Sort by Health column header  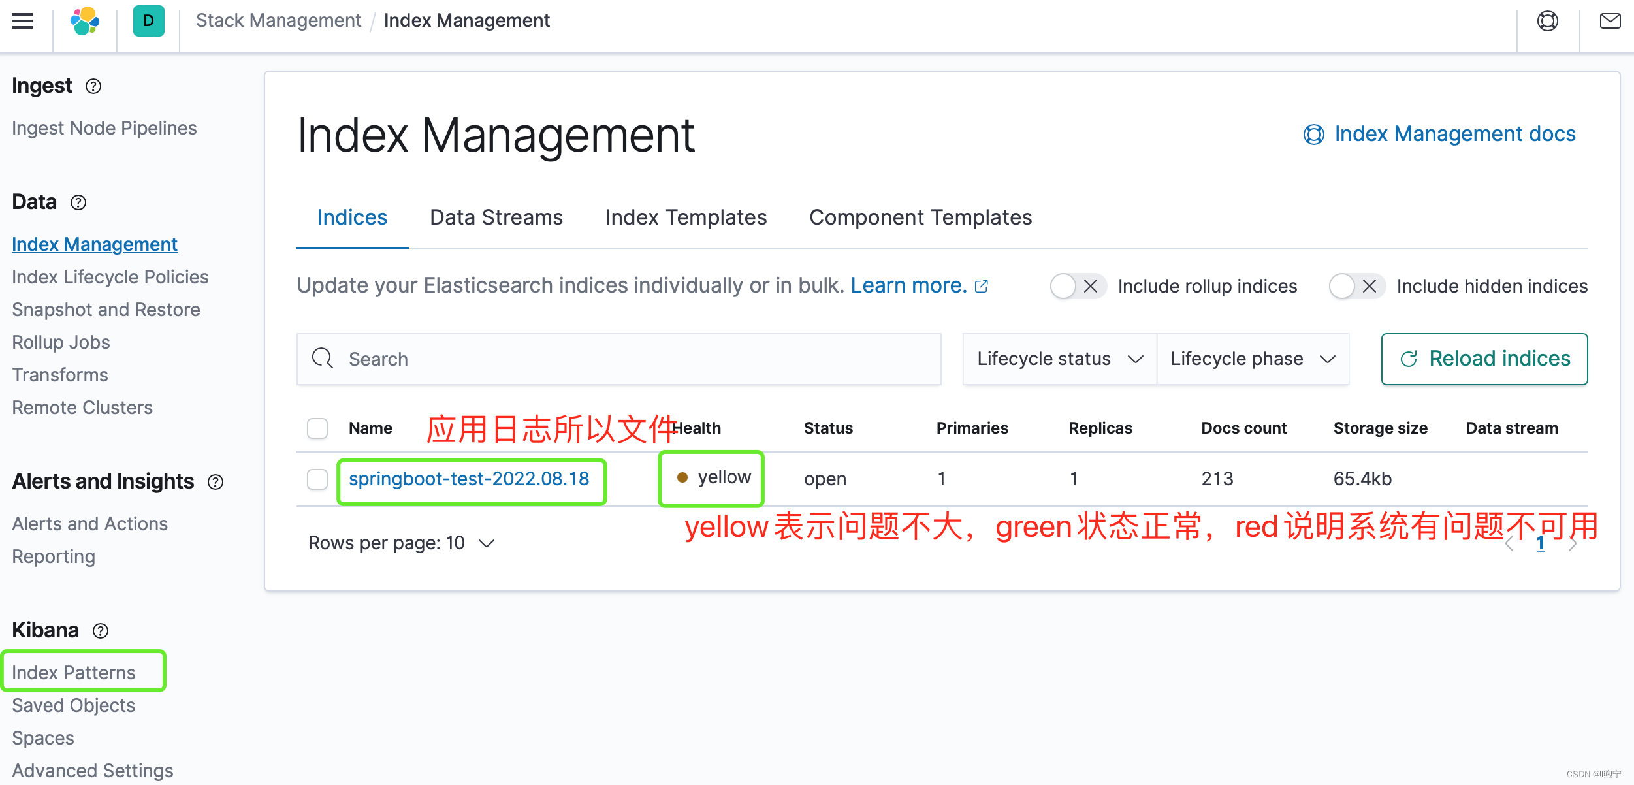click(x=696, y=428)
